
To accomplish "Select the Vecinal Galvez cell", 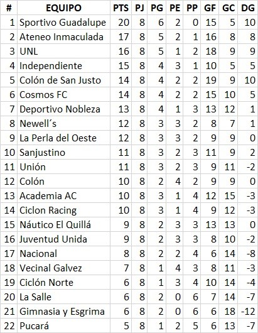I will [50, 268].
